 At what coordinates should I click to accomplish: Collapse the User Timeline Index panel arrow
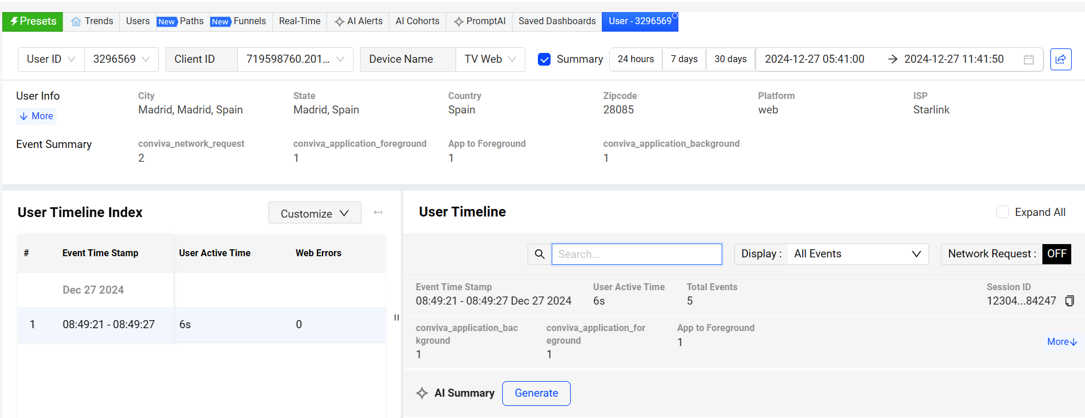[378, 212]
